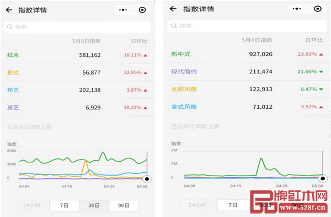This screenshot has width=331, height=217.
Task: Click the 指数详情 title on left panel
Action: 33,10
